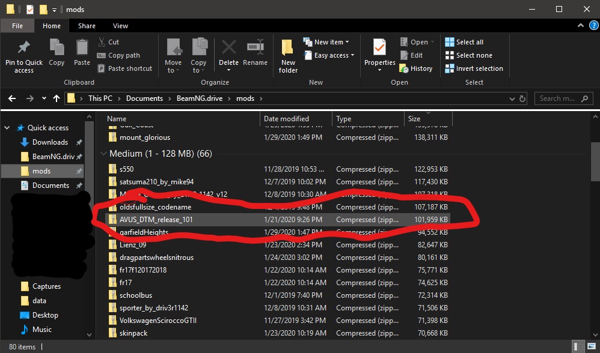Go back to previous folder
This screenshot has height=353, width=600.
[12, 98]
